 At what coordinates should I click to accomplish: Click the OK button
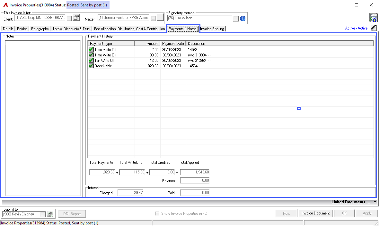point(344,213)
